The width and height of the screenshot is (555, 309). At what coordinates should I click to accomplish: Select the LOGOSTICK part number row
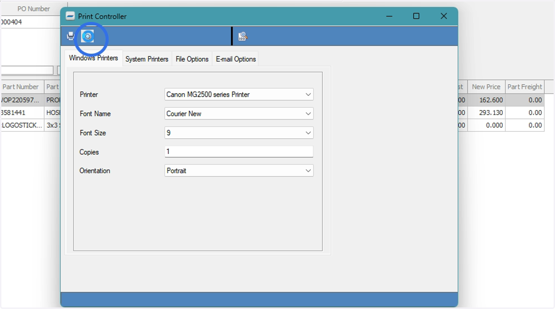tap(22, 125)
